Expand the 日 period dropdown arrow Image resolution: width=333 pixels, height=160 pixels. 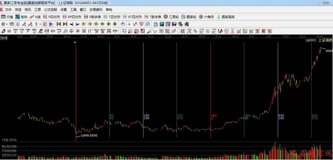click(x=7, y=24)
